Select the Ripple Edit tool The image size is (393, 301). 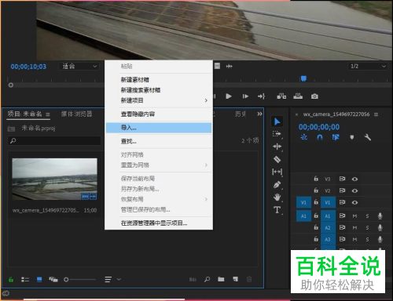point(277,147)
